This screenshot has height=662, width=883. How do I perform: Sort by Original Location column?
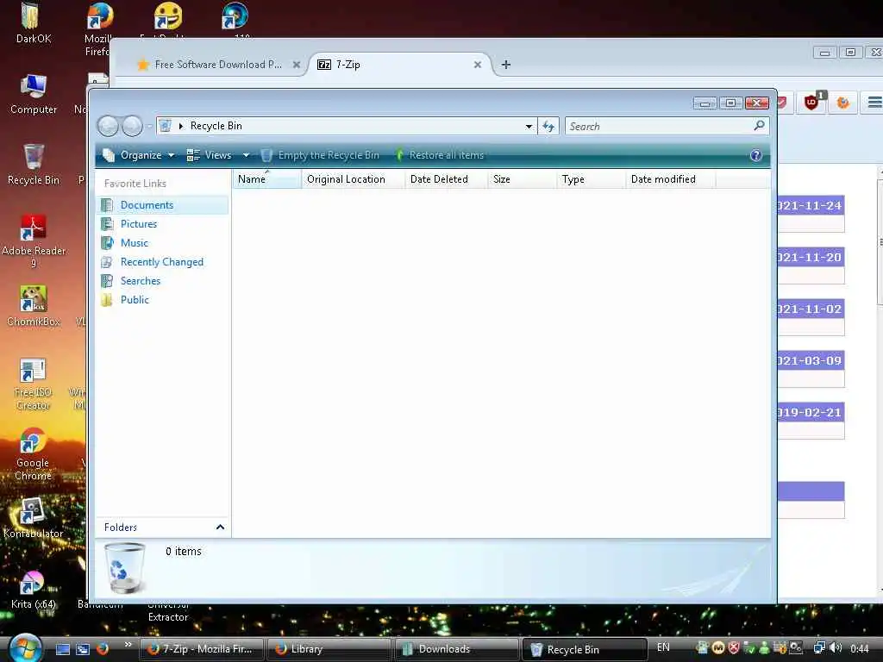pos(353,179)
